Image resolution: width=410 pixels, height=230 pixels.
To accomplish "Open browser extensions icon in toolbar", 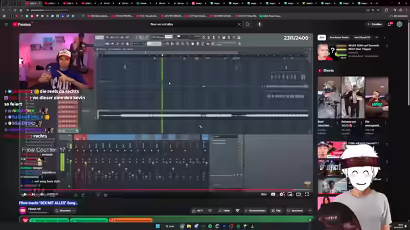I will pyautogui.click(x=386, y=10).
